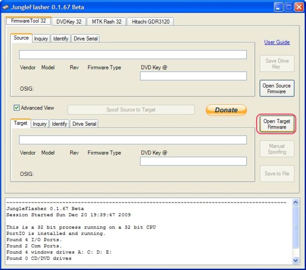This screenshot has width=306, height=270.
Task: Click the log scrollbar up arrow
Action: 296,202
